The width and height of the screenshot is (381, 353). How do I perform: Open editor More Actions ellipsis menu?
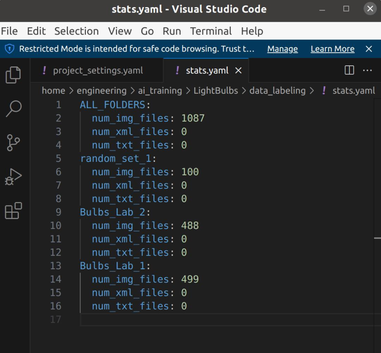pos(367,70)
